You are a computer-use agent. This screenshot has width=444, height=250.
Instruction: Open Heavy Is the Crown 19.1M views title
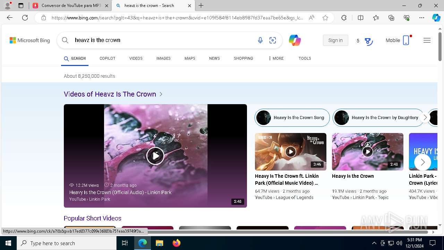[x=353, y=176]
